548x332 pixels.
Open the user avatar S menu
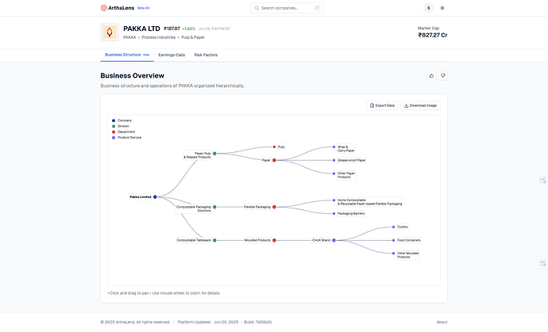coord(429,8)
